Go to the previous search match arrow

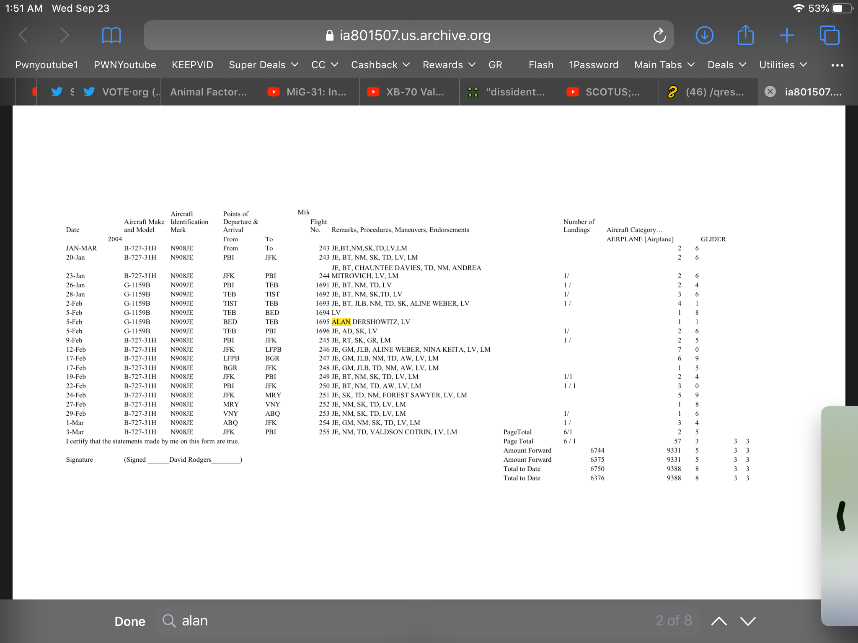pyautogui.click(x=719, y=621)
